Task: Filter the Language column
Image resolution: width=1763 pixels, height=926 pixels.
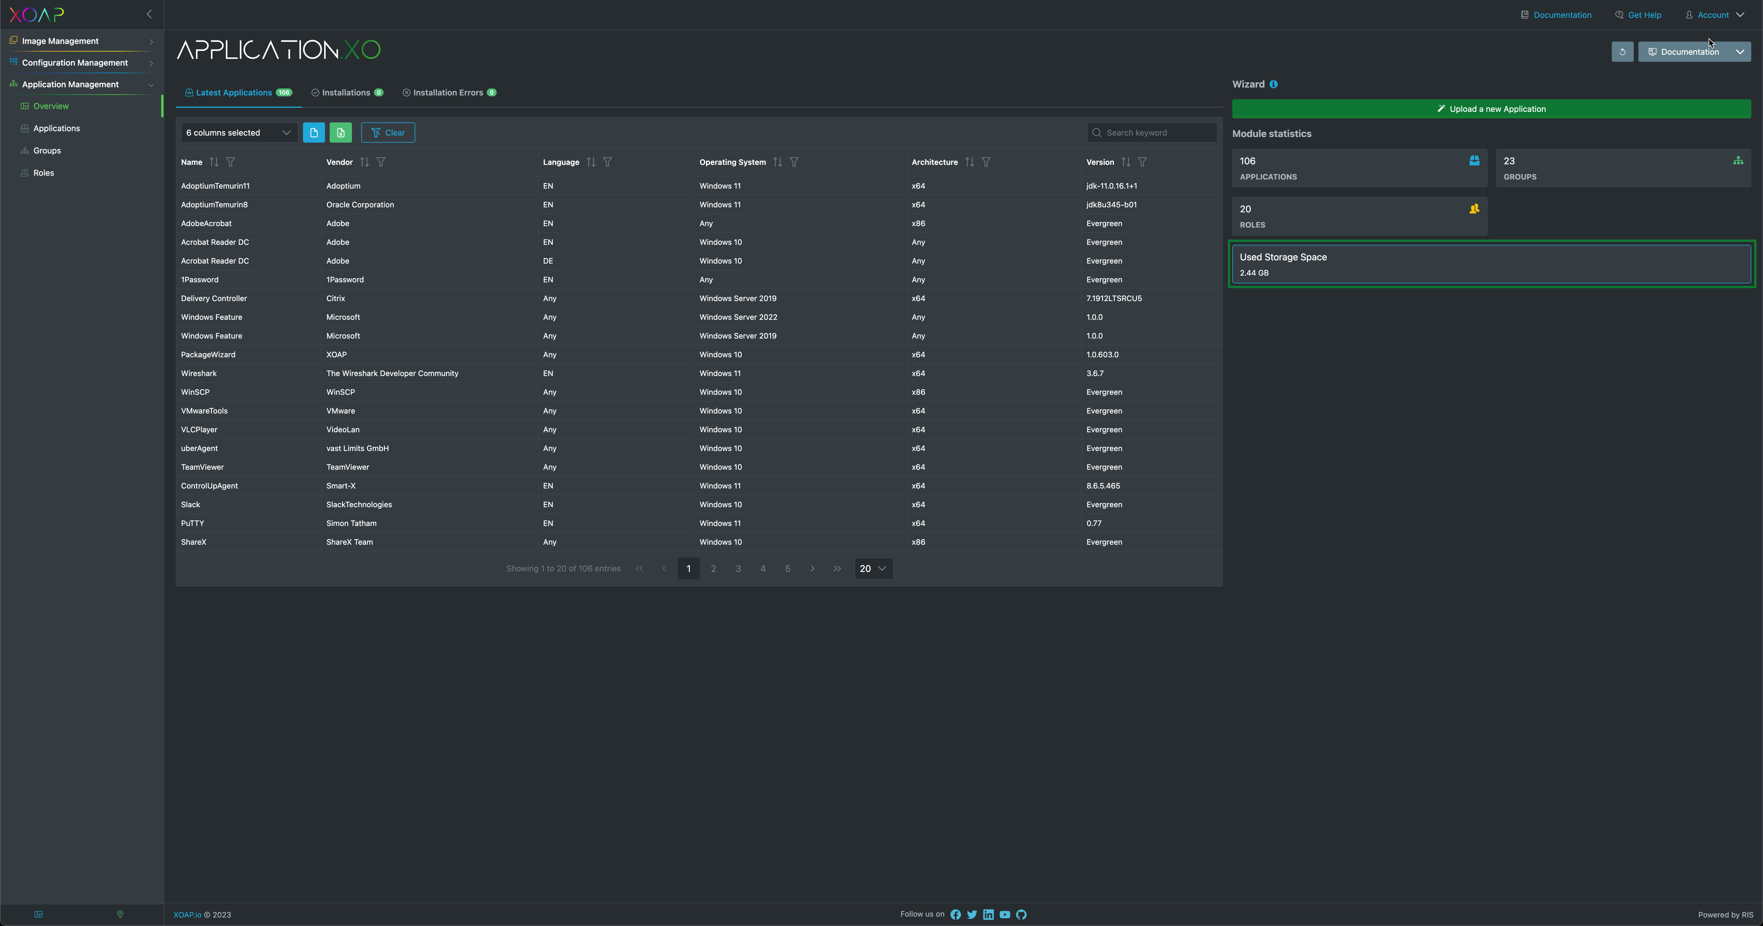Action: click(608, 162)
